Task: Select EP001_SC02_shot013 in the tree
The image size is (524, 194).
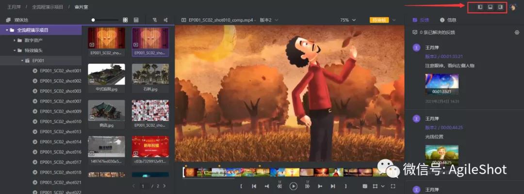Action: click(x=60, y=132)
